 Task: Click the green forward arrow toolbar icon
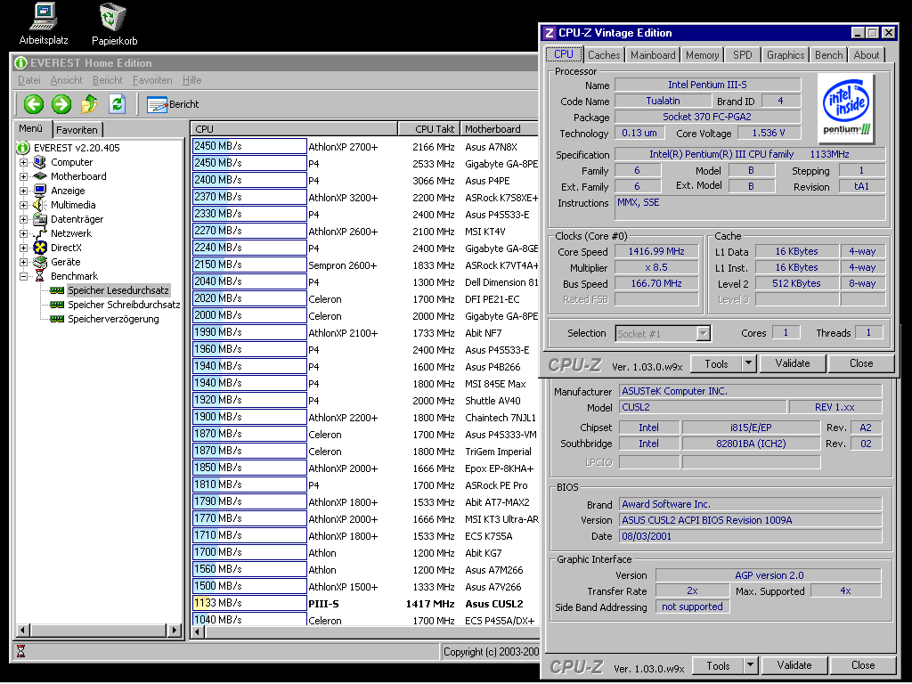[x=61, y=104]
